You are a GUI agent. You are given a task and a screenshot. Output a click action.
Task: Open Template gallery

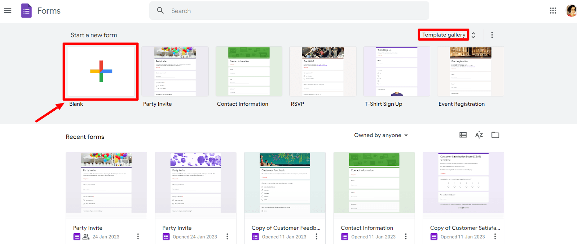(x=444, y=35)
